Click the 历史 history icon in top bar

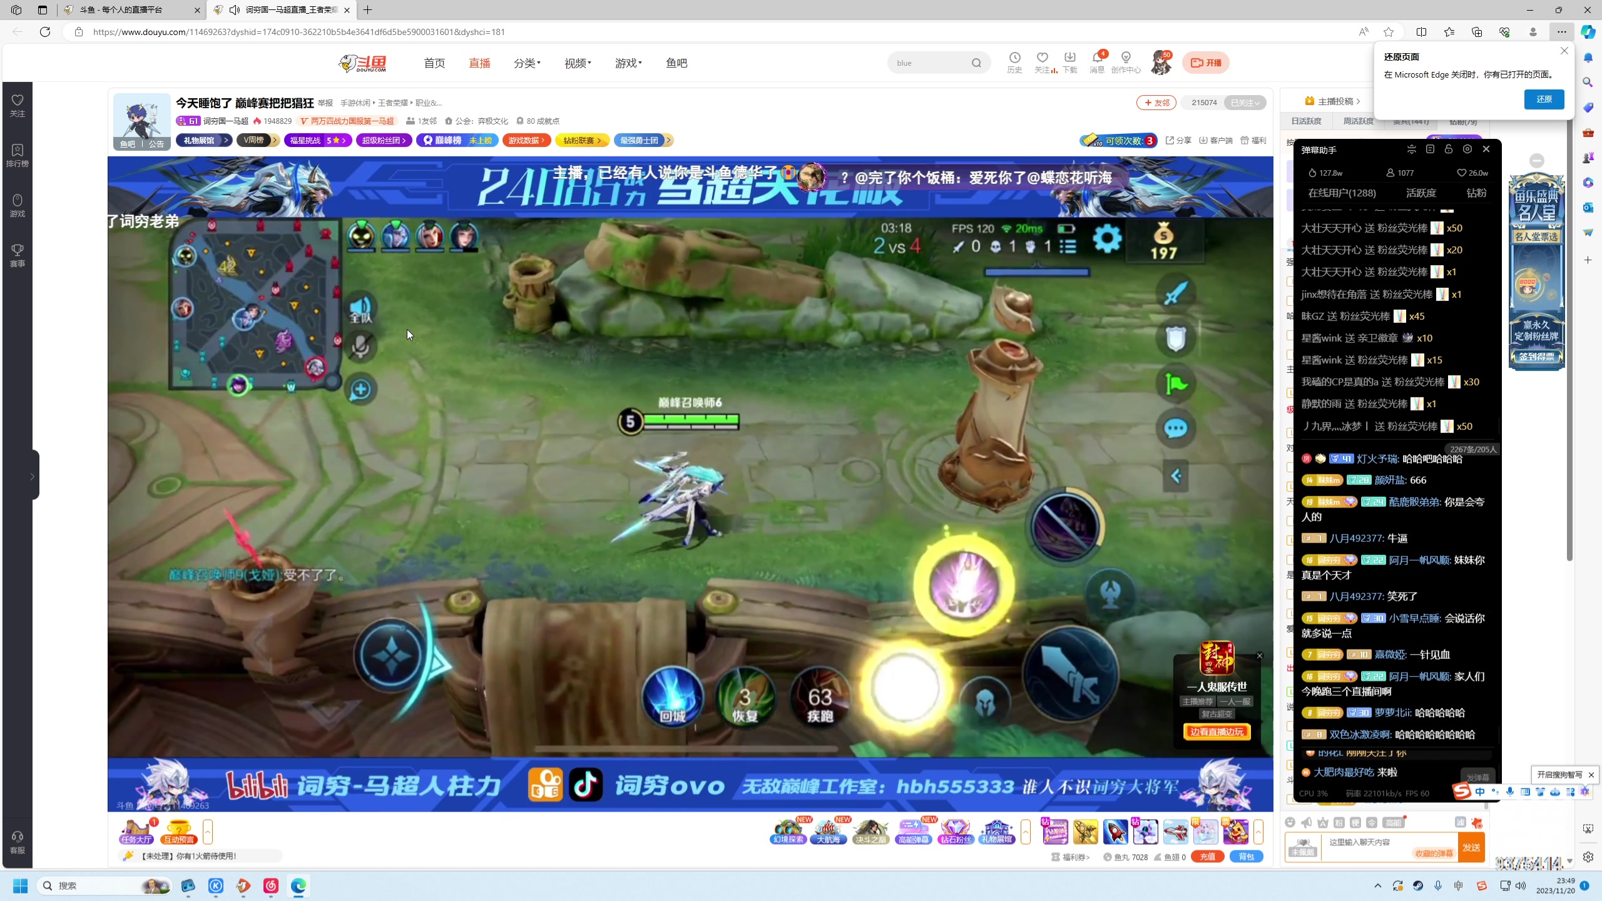pyautogui.click(x=1014, y=63)
